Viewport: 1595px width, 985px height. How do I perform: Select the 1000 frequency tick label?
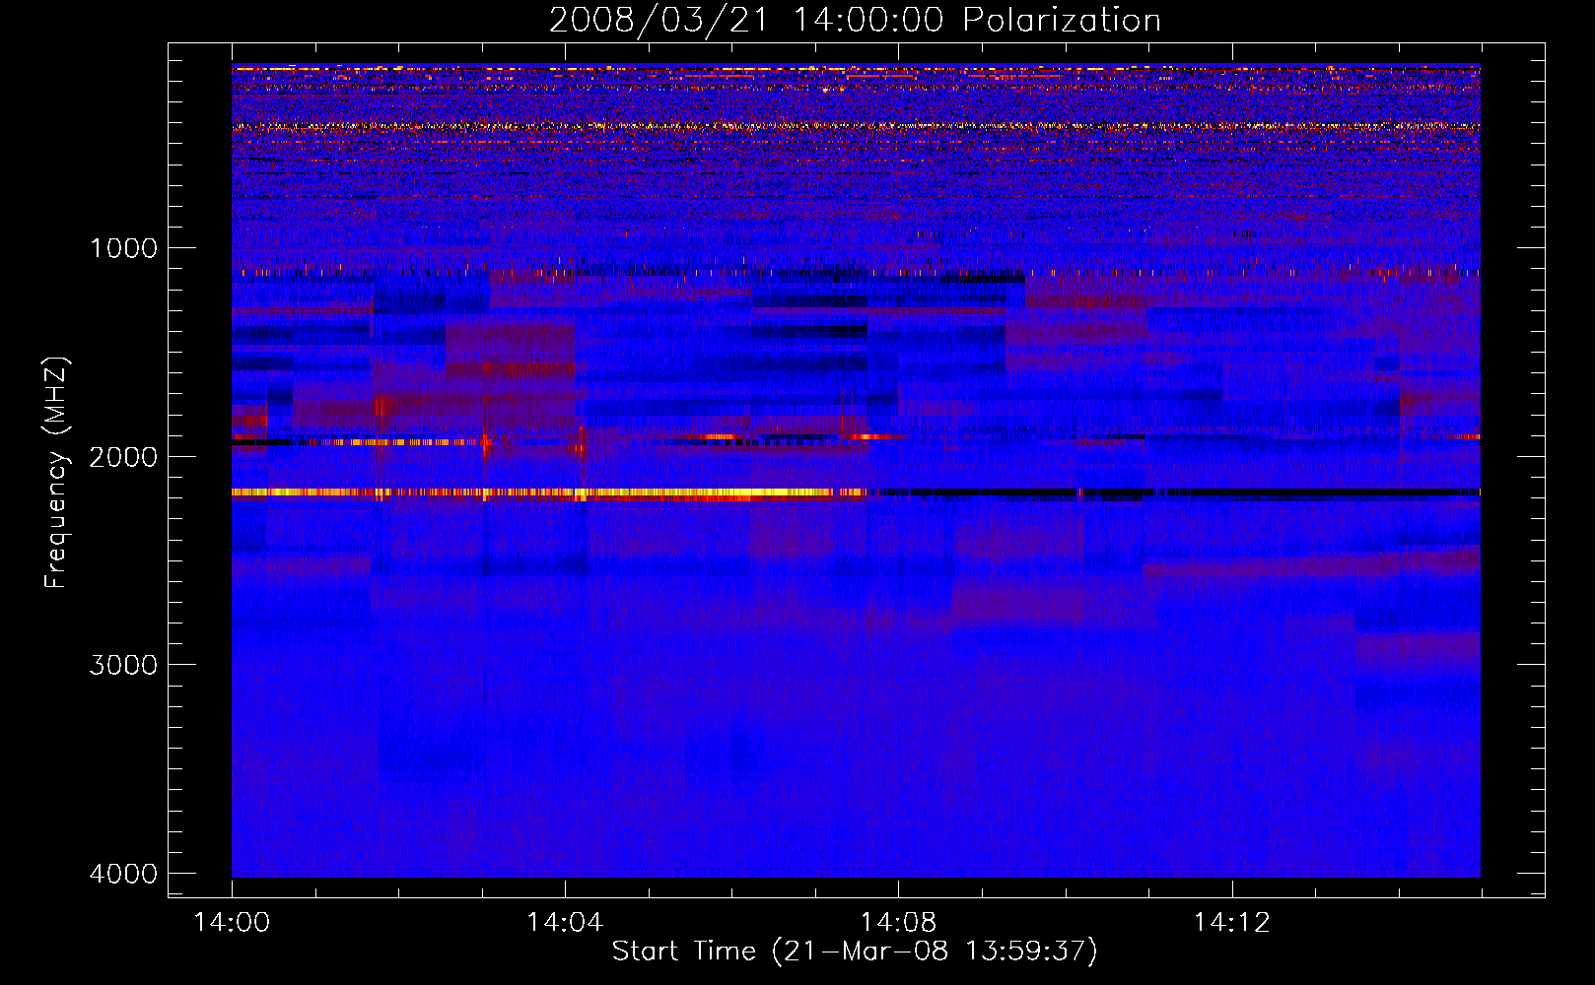(x=123, y=247)
